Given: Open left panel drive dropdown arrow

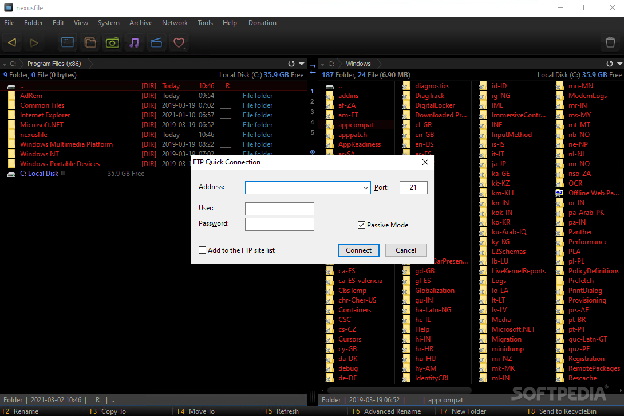Looking at the screenshot, I should 5,64.
